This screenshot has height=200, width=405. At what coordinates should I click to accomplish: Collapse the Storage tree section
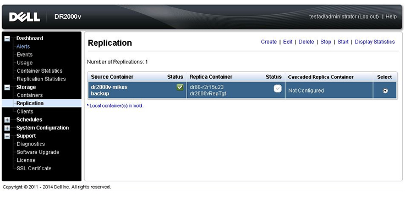pyautogui.click(x=7, y=88)
